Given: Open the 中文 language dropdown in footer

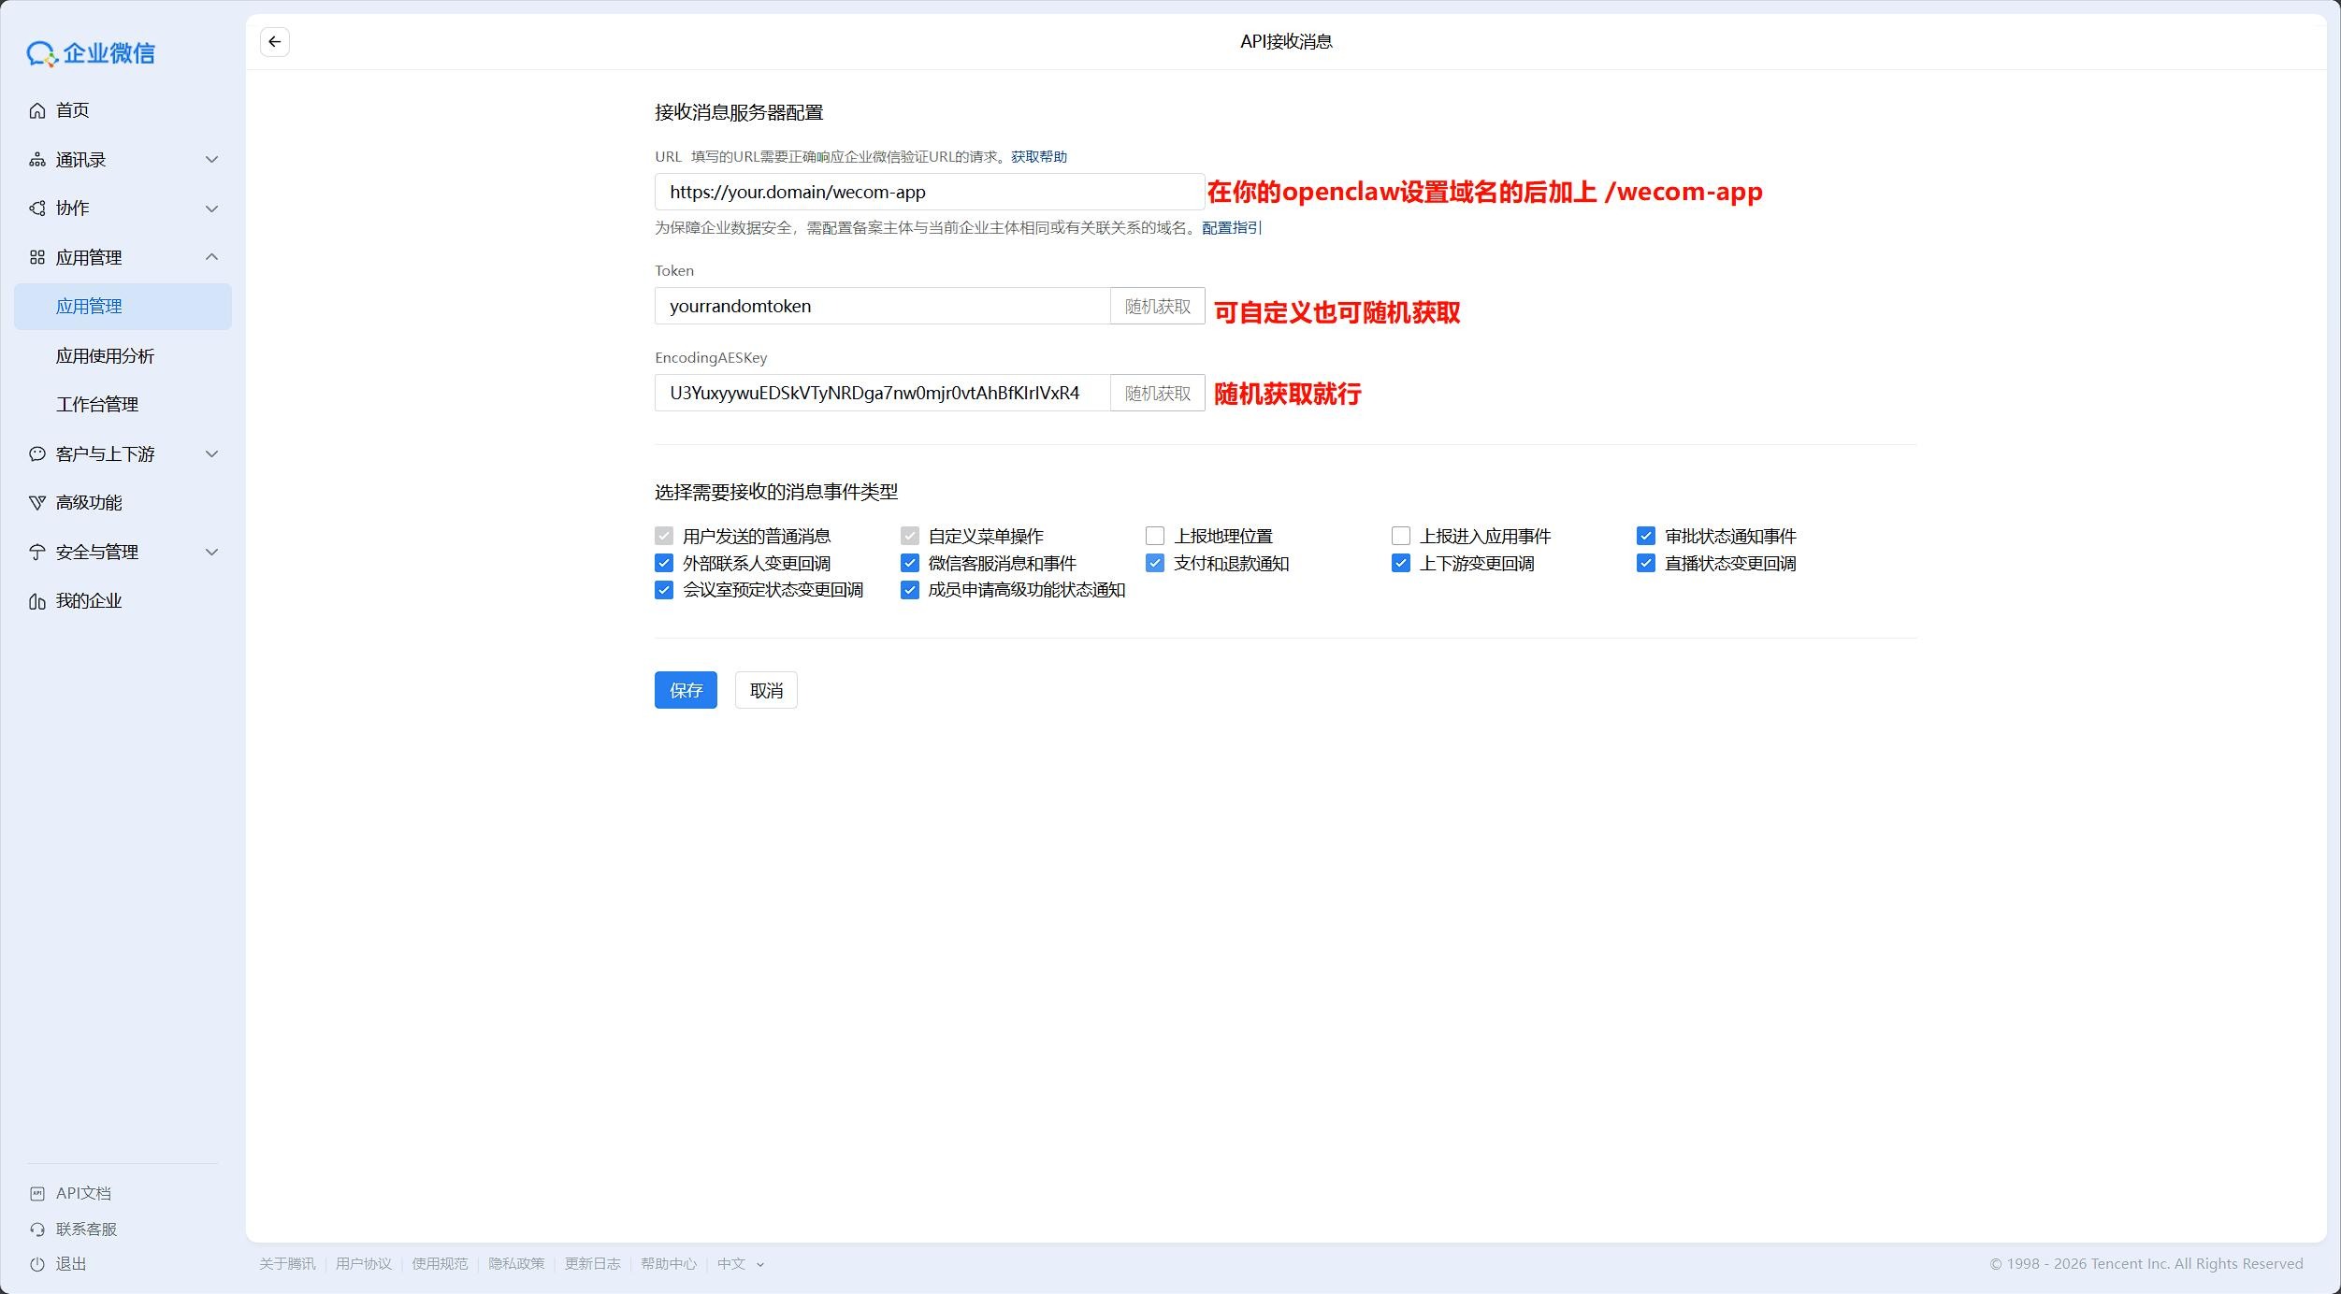Looking at the screenshot, I should point(740,1264).
